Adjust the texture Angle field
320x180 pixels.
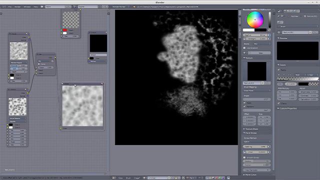point(257,99)
